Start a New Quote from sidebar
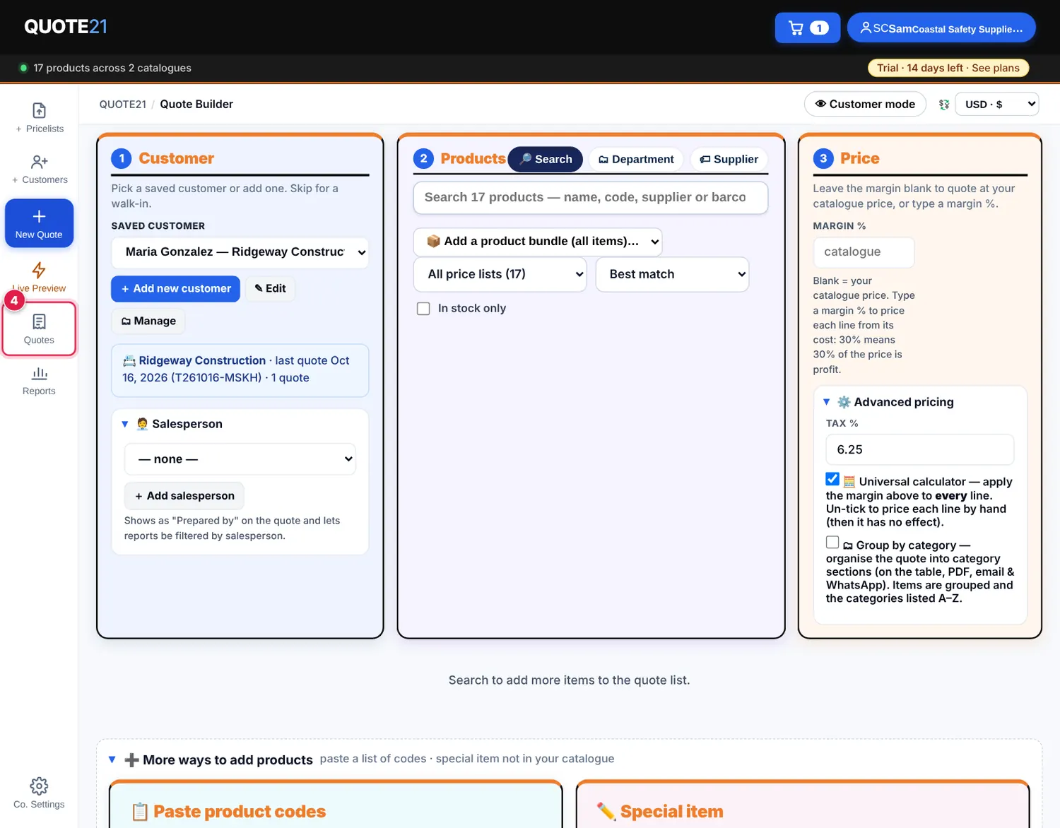Image resolution: width=1060 pixels, height=828 pixels. 39,223
